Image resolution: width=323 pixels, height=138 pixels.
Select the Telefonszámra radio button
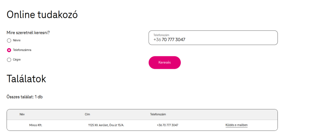tap(9, 50)
